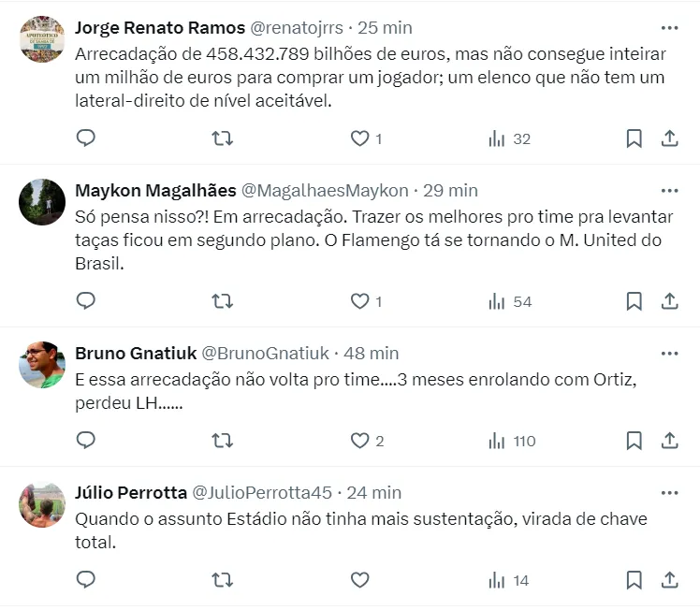This screenshot has width=700, height=610.
Task: Reply to Jorge Renato Ramos's tweet
Action: (86, 138)
